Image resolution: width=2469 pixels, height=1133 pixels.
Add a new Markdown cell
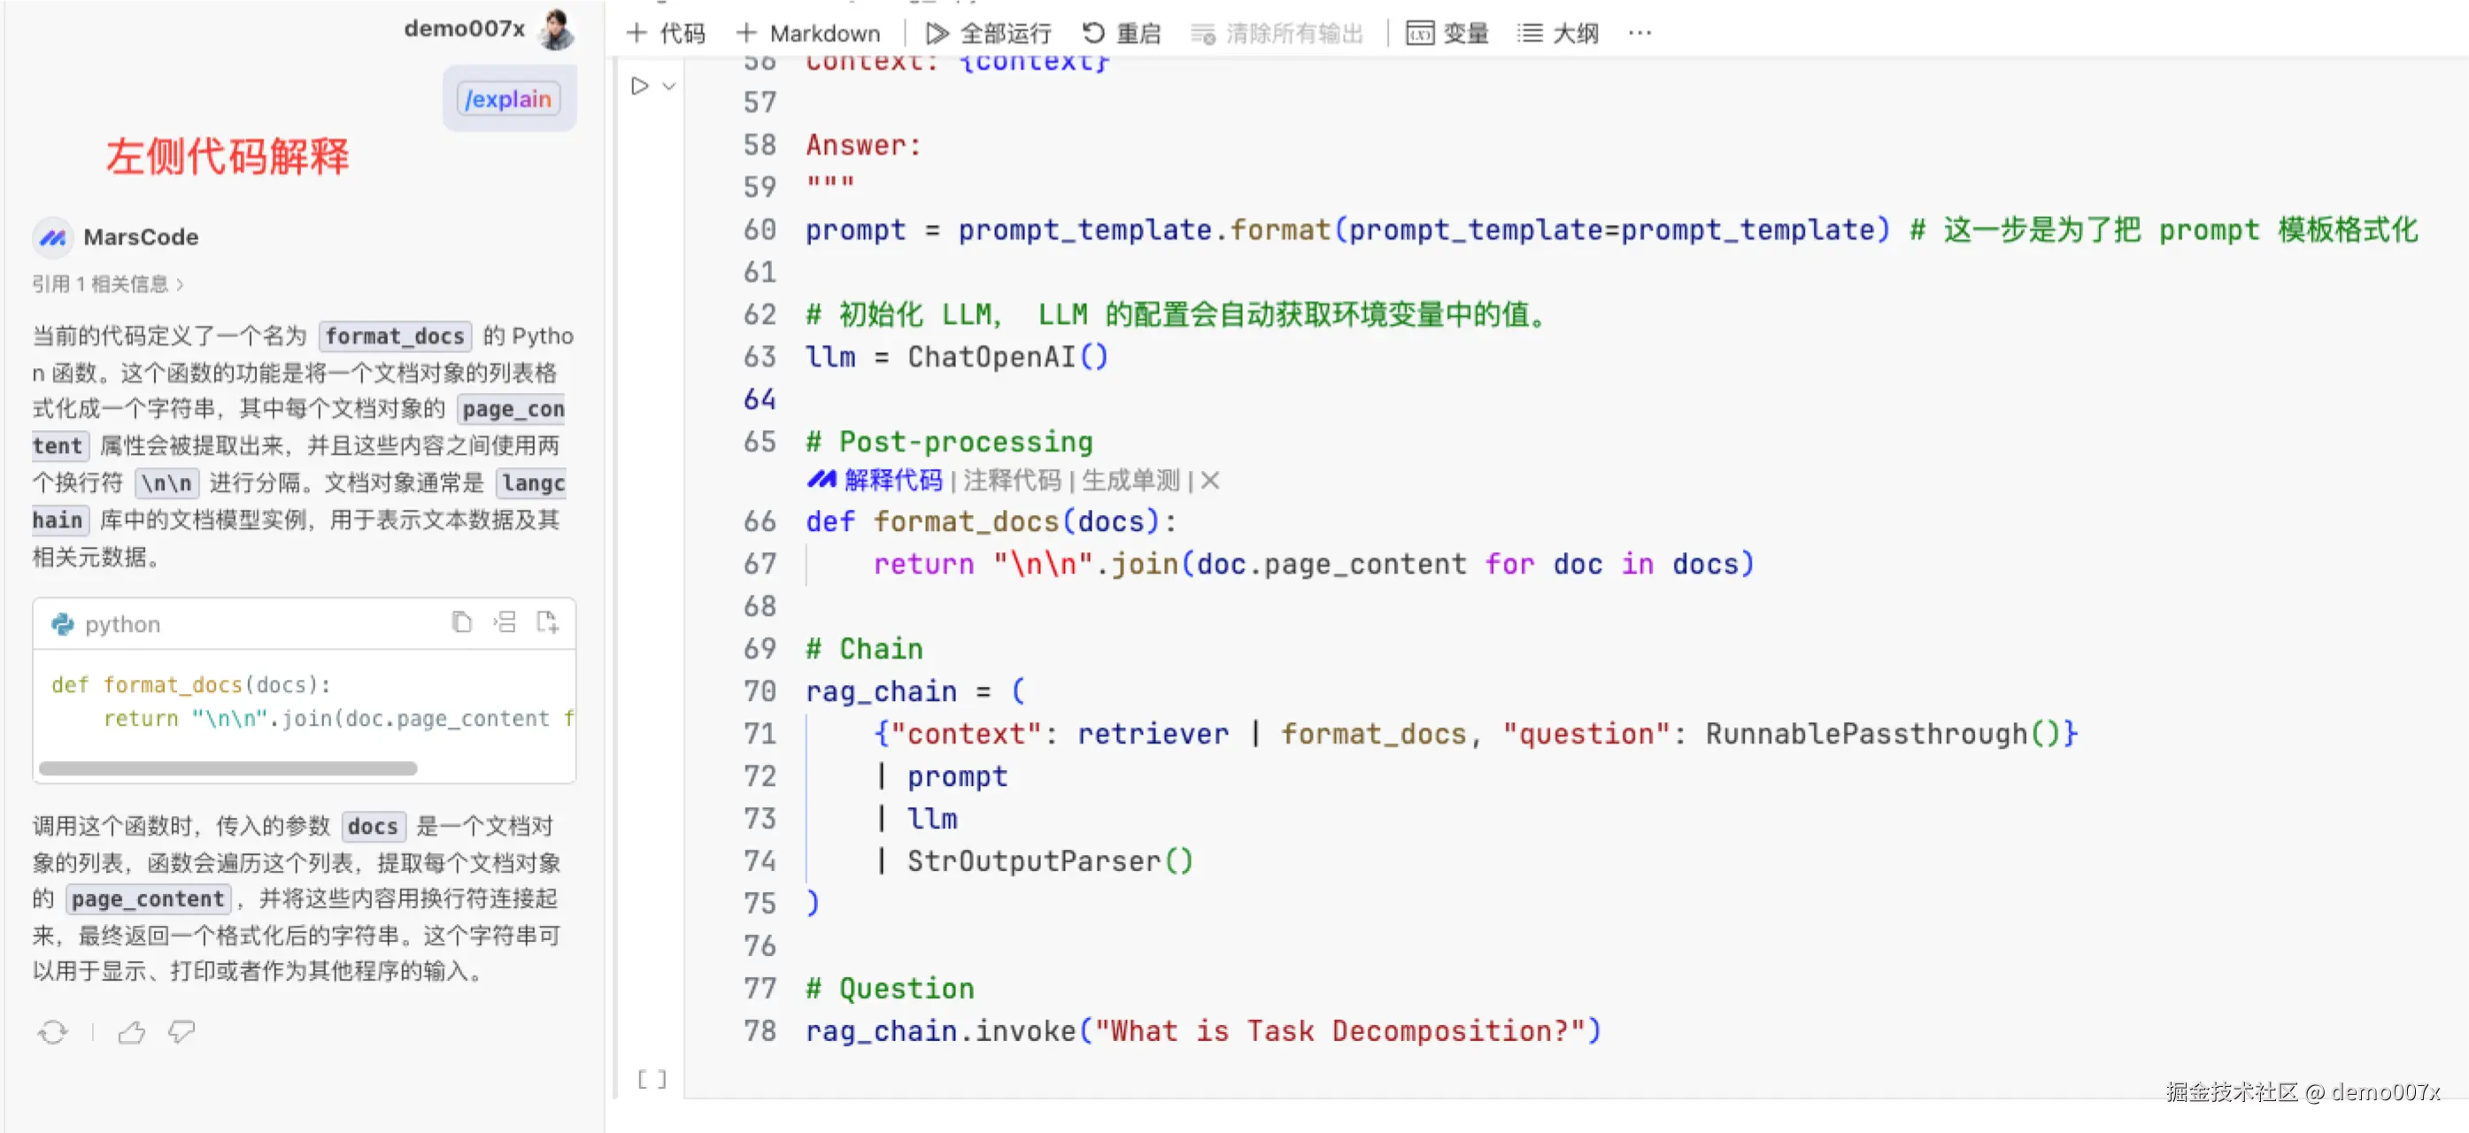808,34
